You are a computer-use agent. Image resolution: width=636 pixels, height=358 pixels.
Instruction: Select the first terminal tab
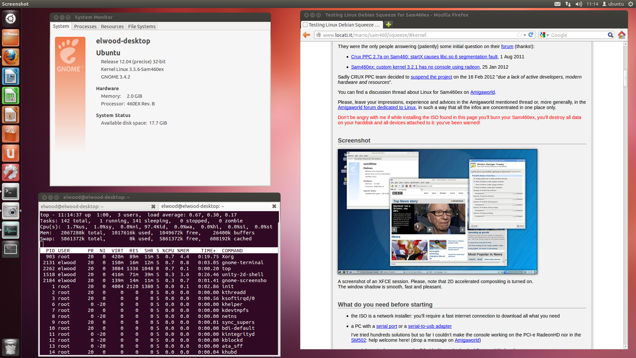(x=98, y=206)
